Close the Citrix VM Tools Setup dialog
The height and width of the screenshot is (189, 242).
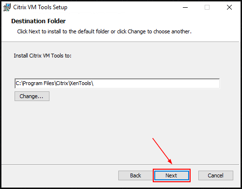click(x=229, y=7)
